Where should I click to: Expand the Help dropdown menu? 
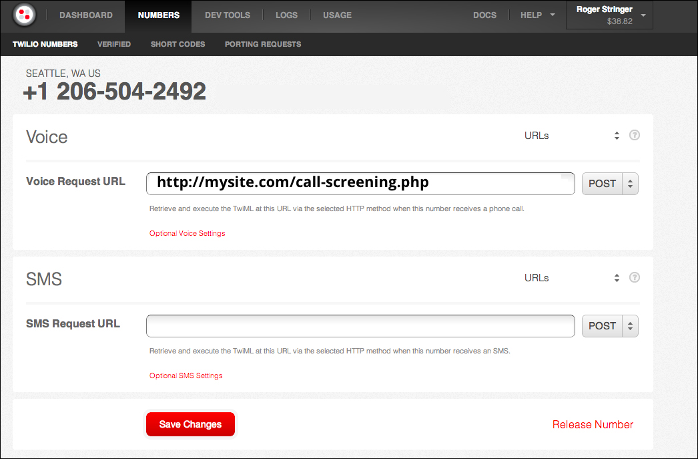(537, 15)
